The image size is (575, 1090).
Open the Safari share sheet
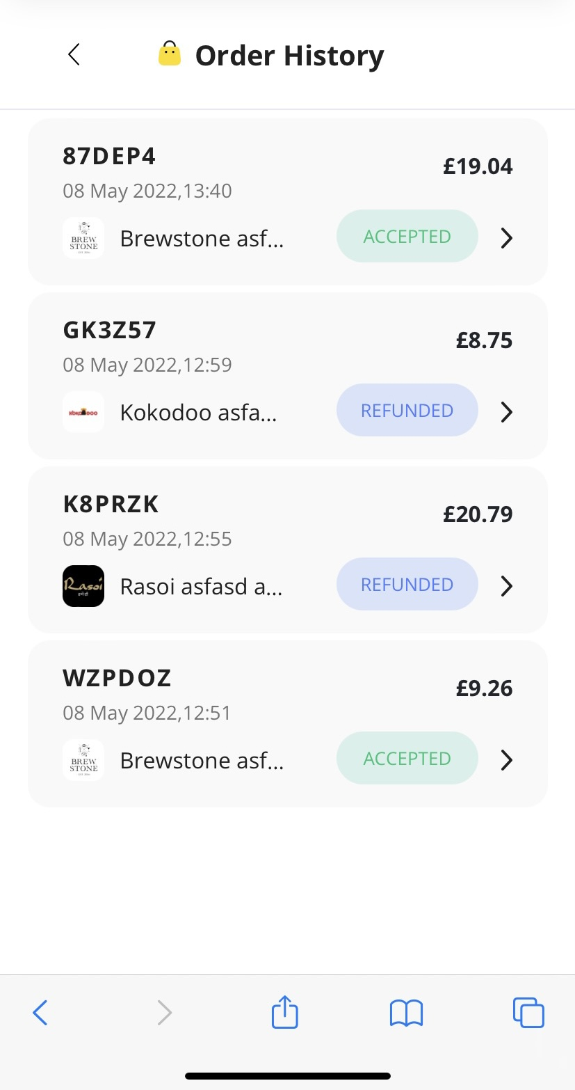pyautogui.click(x=284, y=1013)
